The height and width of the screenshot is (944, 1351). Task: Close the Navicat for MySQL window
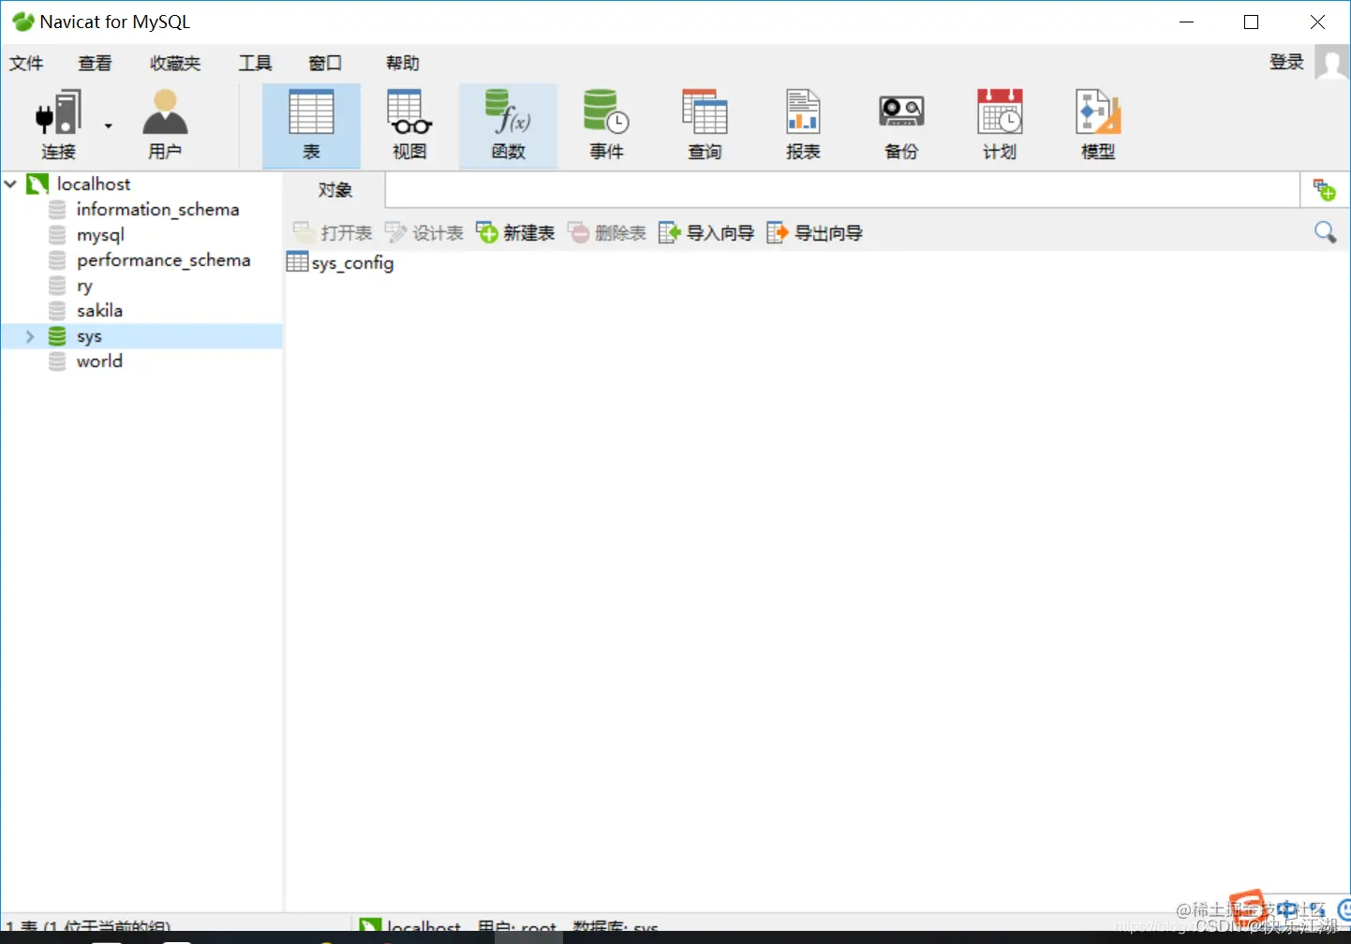pyautogui.click(x=1317, y=22)
